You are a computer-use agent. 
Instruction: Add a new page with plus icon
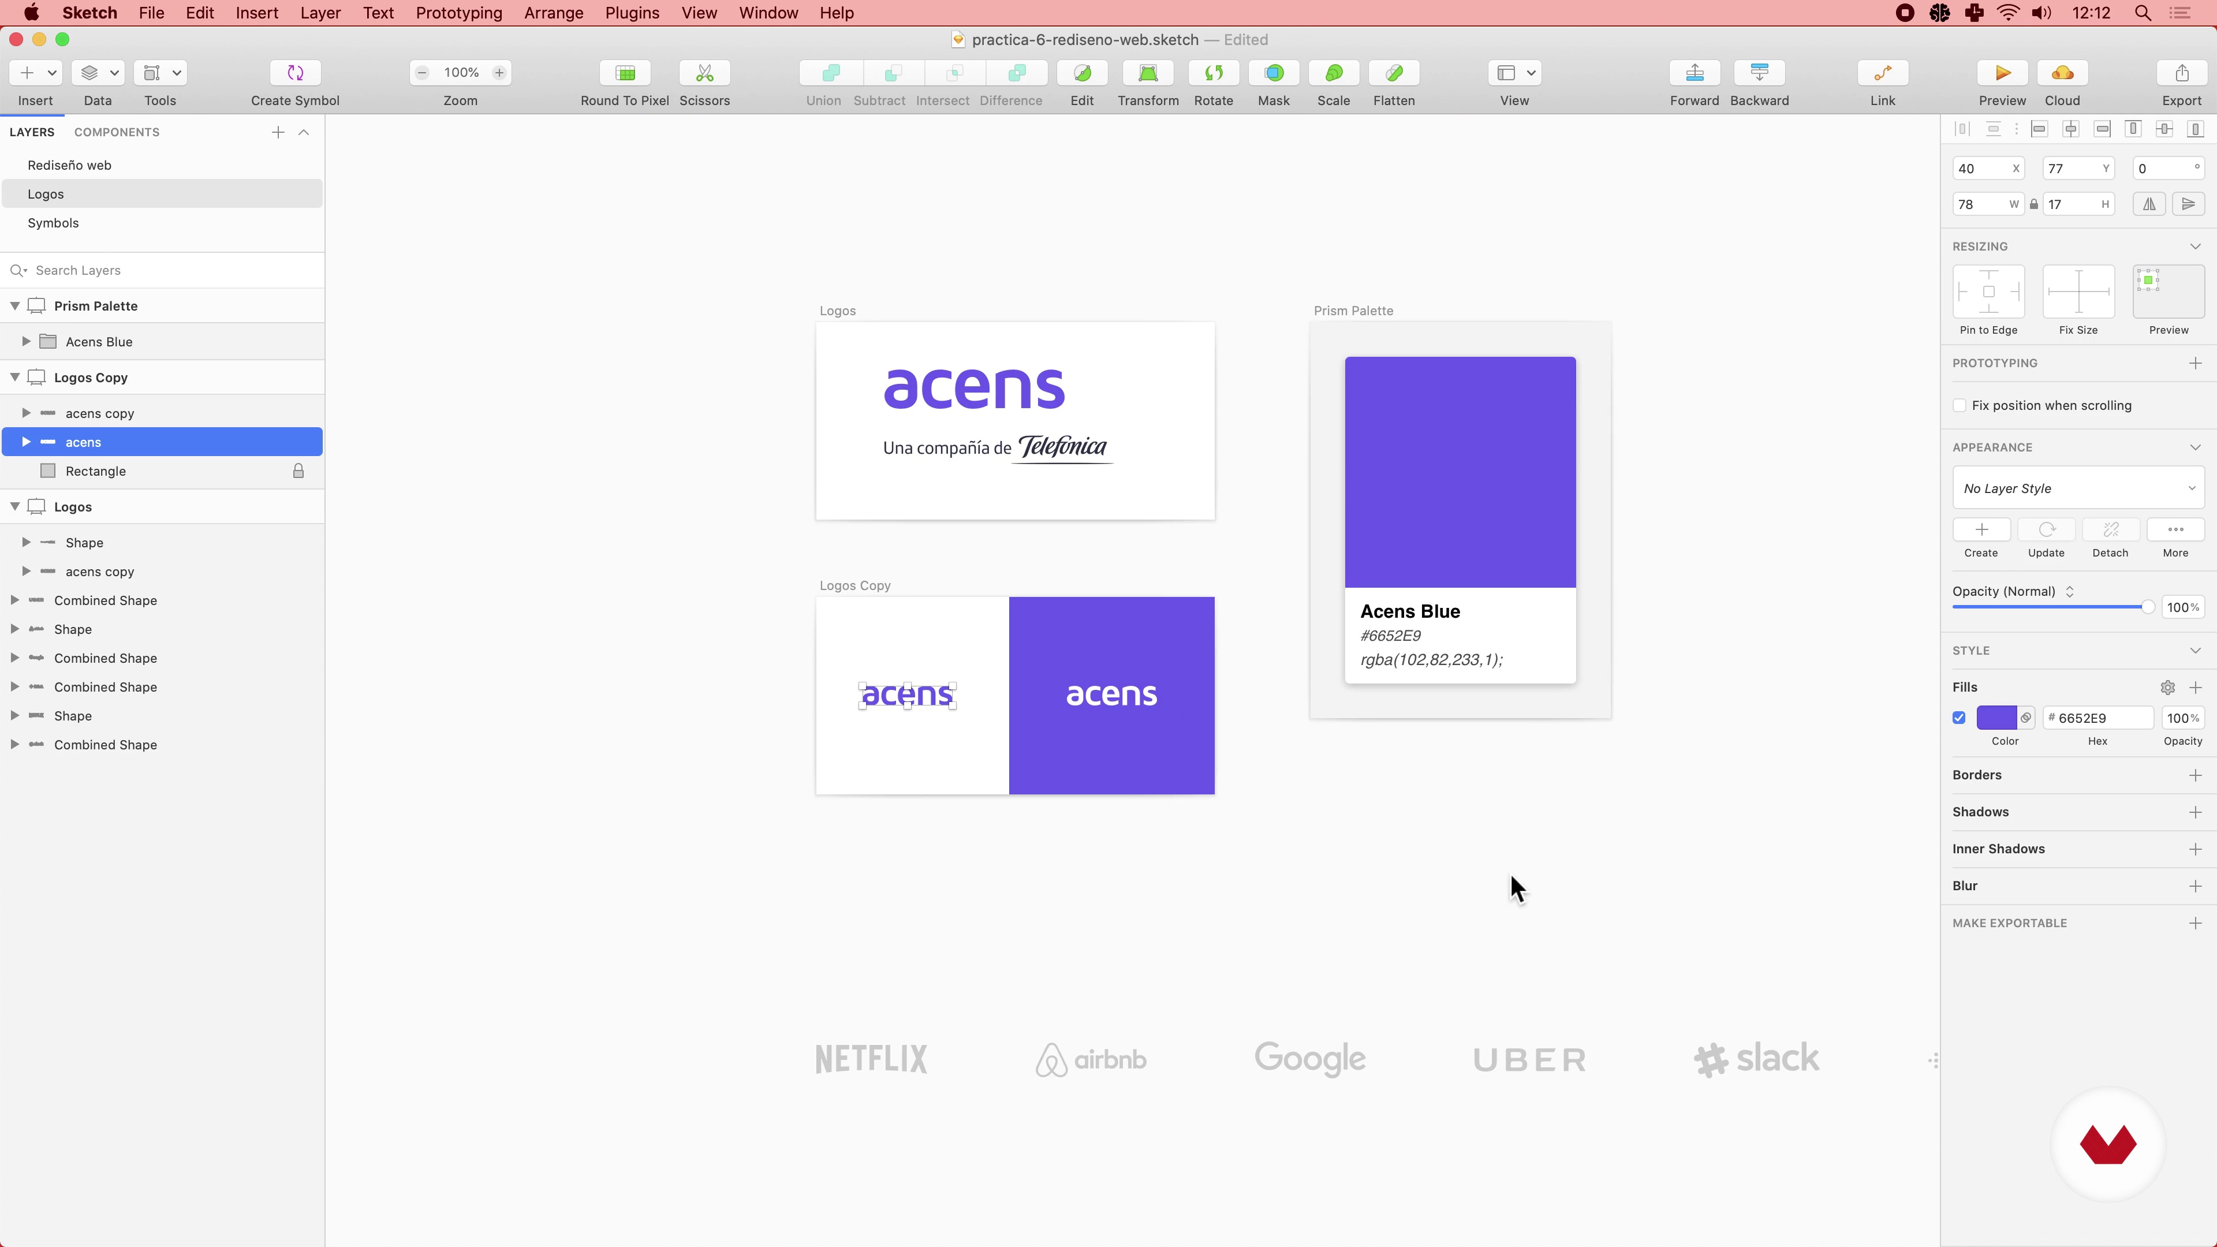(x=278, y=132)
